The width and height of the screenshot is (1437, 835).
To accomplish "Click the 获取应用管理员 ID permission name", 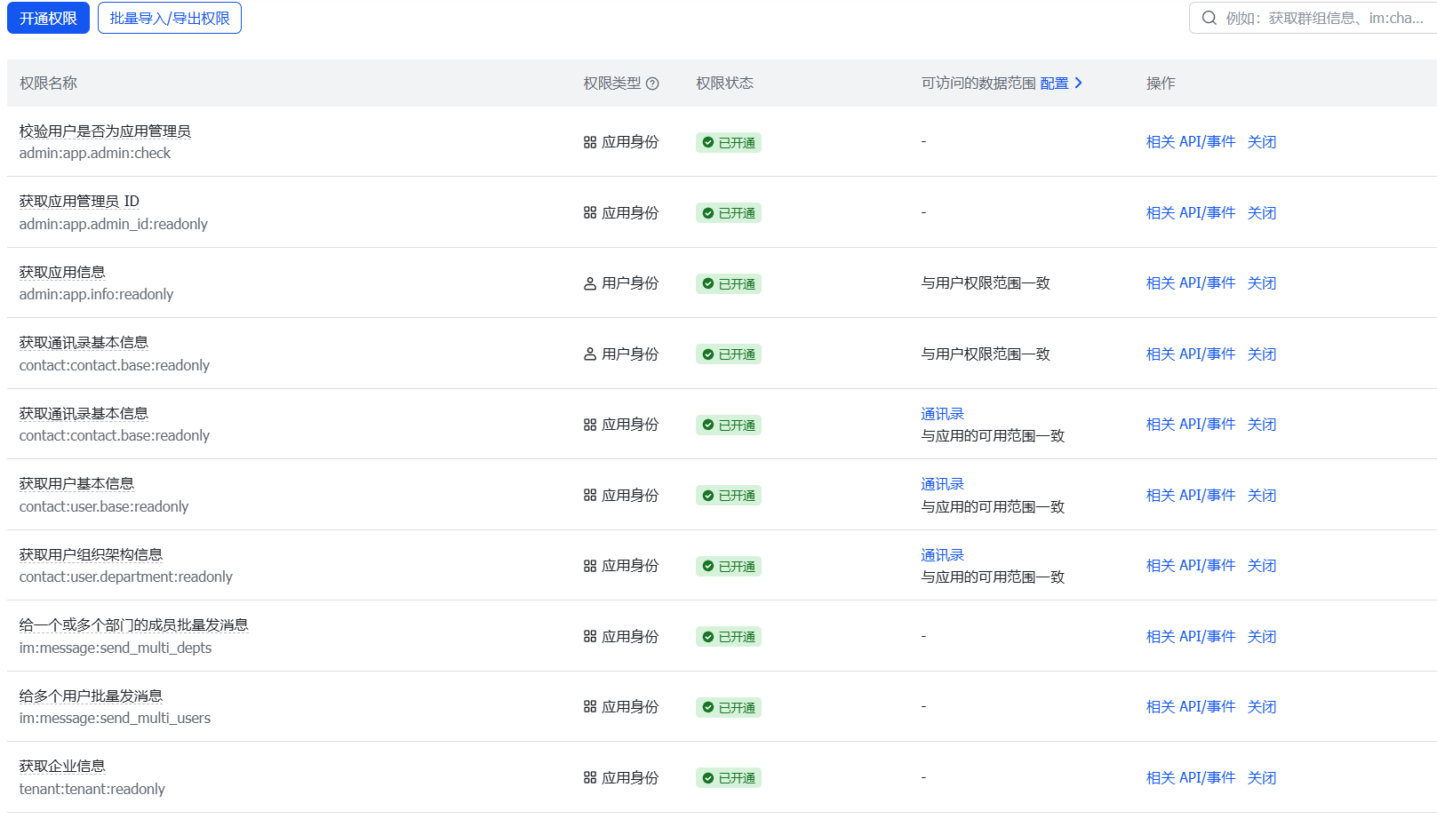I will coord(79,202).
